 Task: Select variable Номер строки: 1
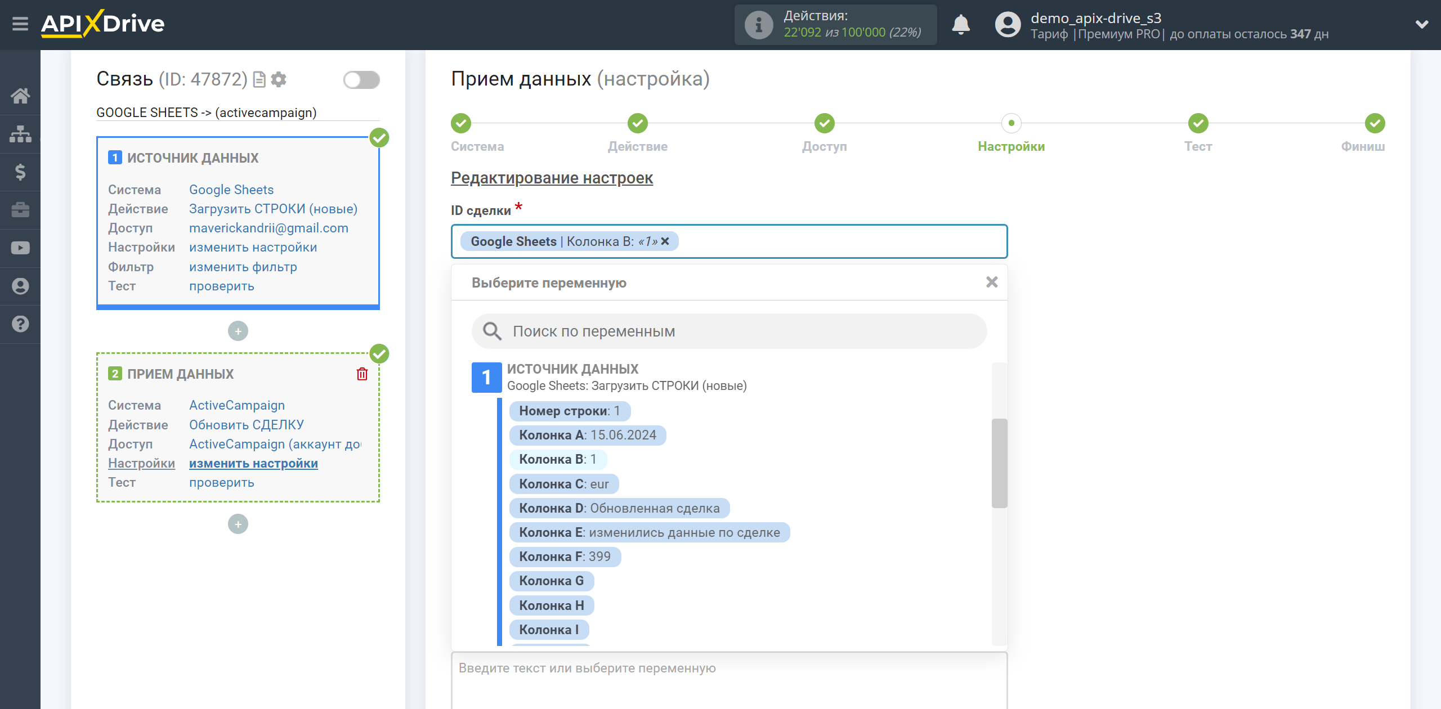click(570, 411)
